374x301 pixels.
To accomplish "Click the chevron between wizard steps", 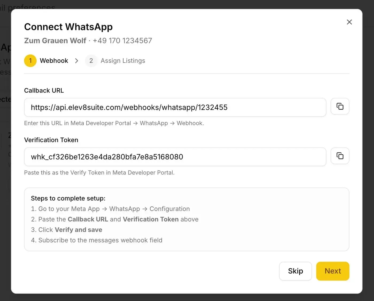I will pyautogui.click(x=77, y=61).
